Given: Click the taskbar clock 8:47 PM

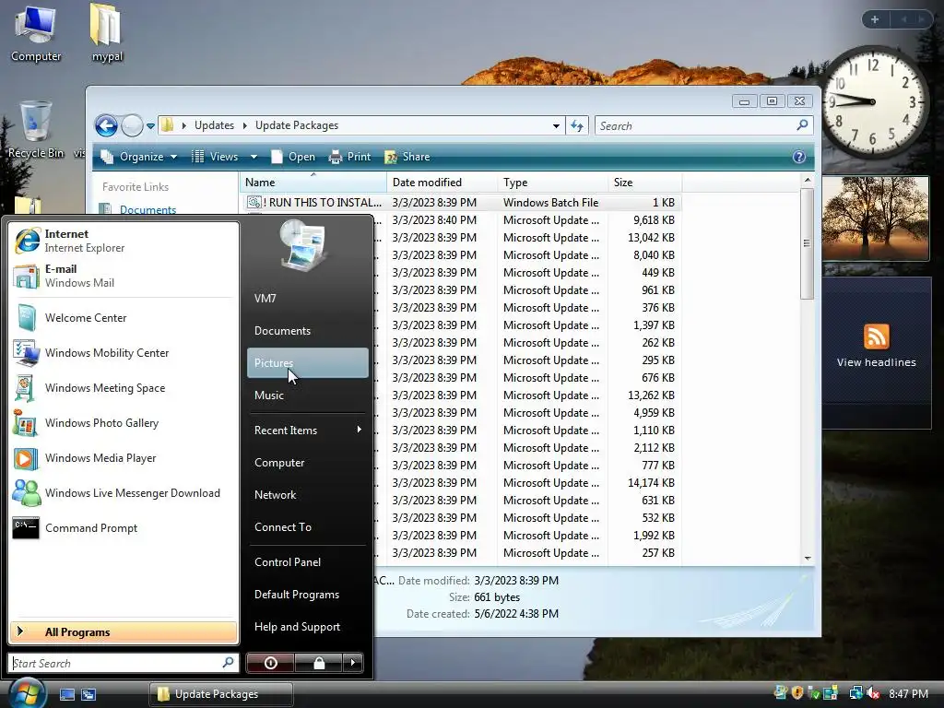Looking at the screenshot, I should (908, 693).
